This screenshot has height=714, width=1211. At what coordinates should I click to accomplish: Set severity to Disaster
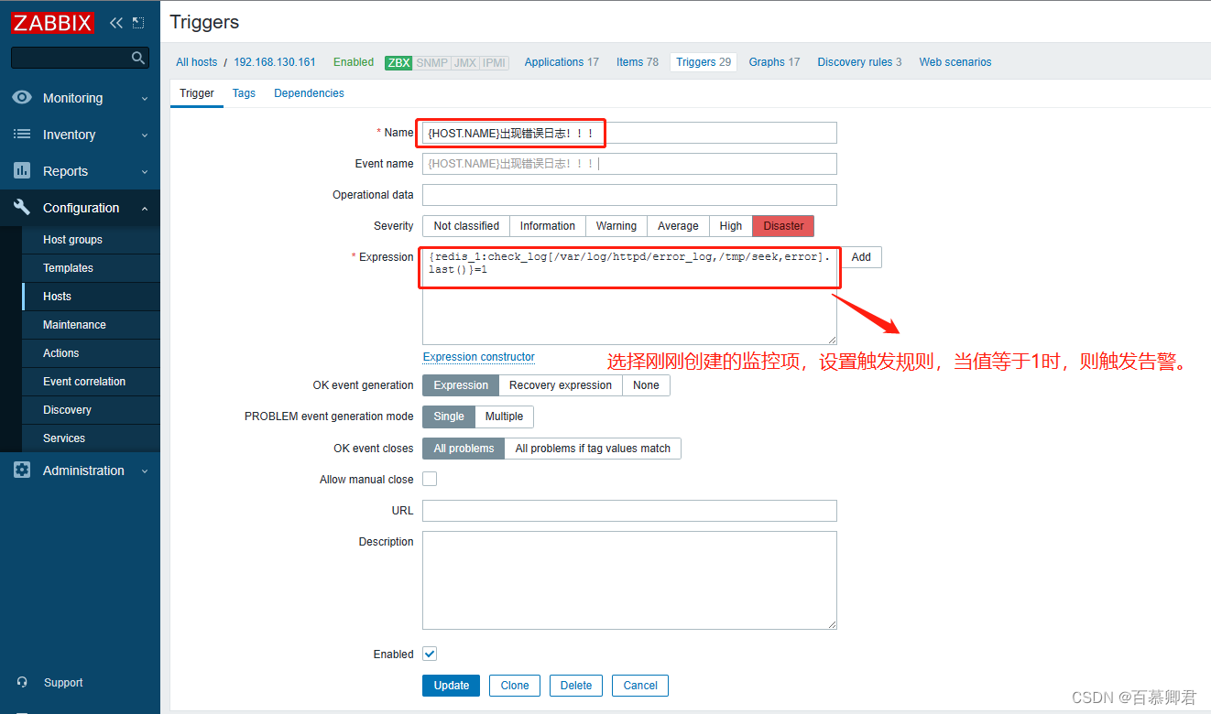[x=783, y=226]
